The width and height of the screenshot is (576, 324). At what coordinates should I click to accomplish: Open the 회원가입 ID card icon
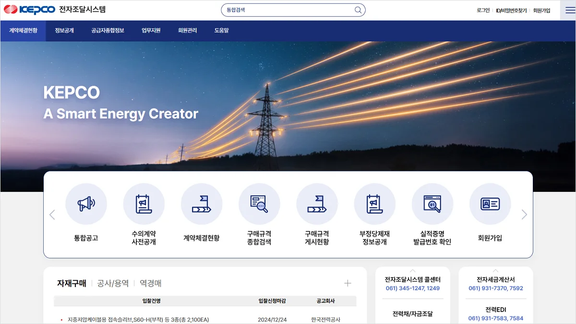click(490, 204)
